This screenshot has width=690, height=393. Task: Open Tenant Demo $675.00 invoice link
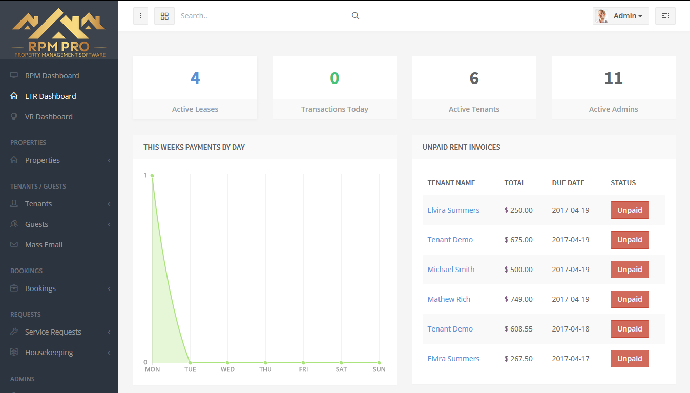pyautogui.click(x=450, y=239)
